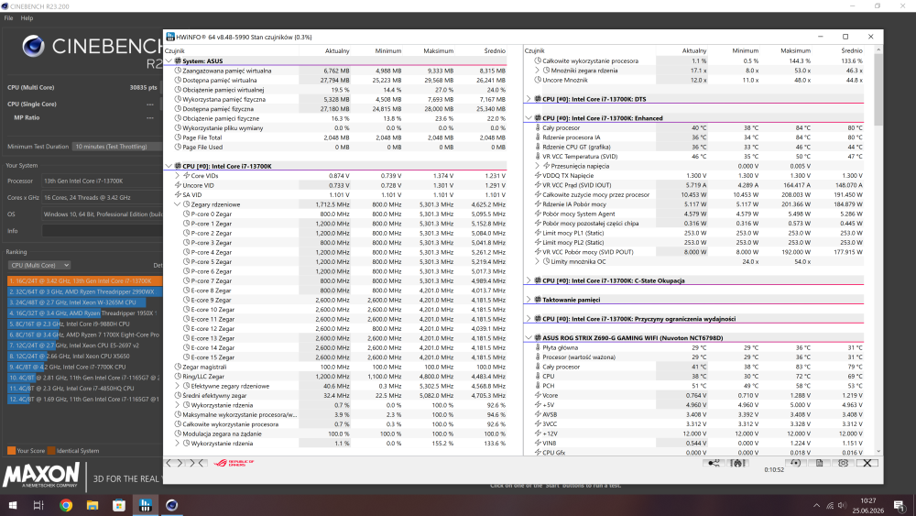Collapse the Zegary rdzeniowe clock list
Viewport: 916px width, 516px height.
point(177,204)
